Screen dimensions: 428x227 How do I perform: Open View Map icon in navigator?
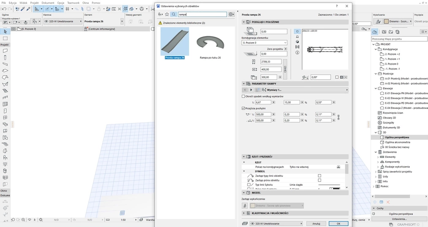(x=384, y=32)
